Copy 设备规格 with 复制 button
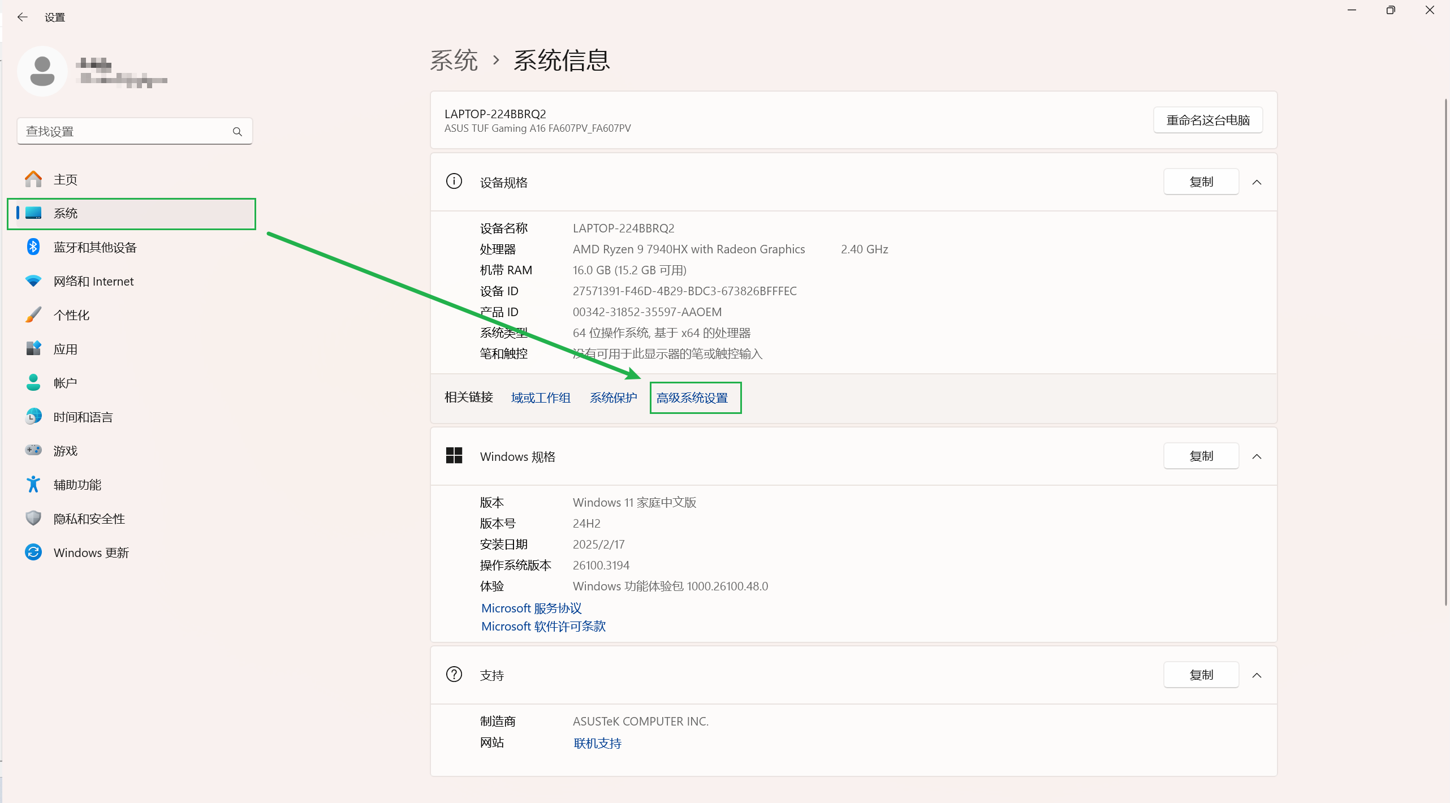The height and width of the screenshot is (803, 1450). click(x=1201, y=182)
